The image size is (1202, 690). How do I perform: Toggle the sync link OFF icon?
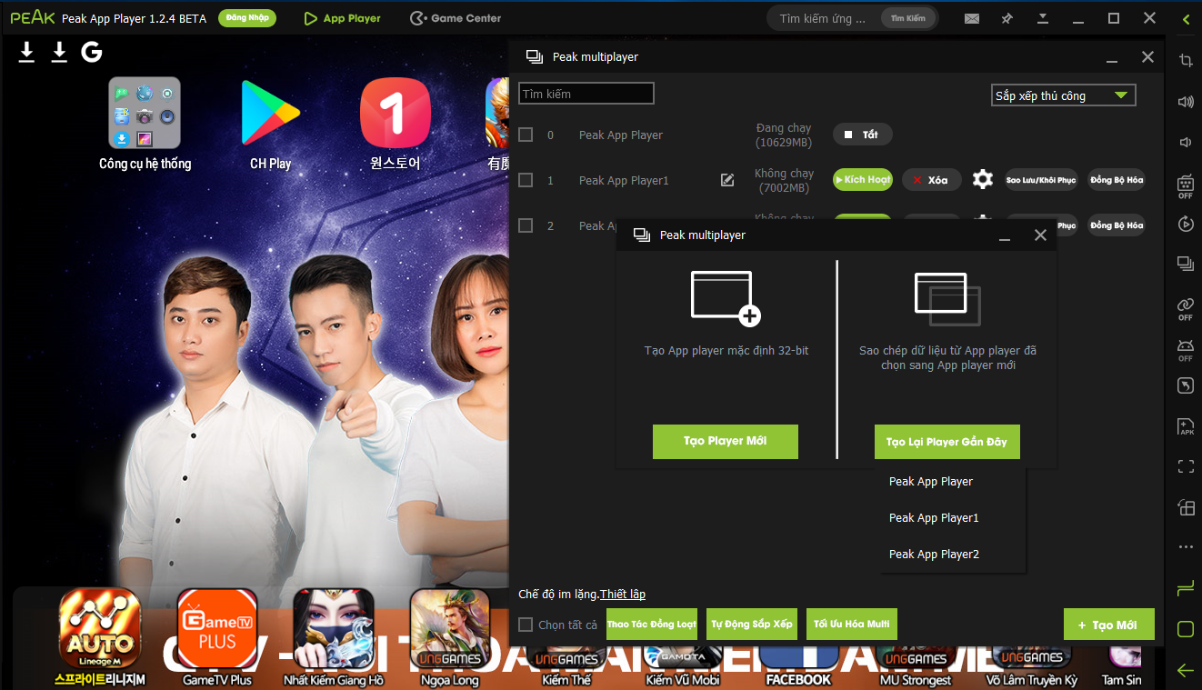click(1185, 308)
